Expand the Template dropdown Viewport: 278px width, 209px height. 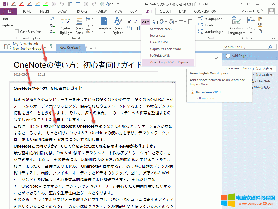coord(104,33)
